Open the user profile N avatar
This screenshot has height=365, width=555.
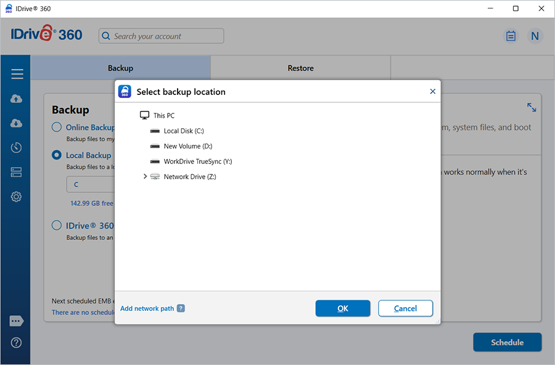point(535,36)
